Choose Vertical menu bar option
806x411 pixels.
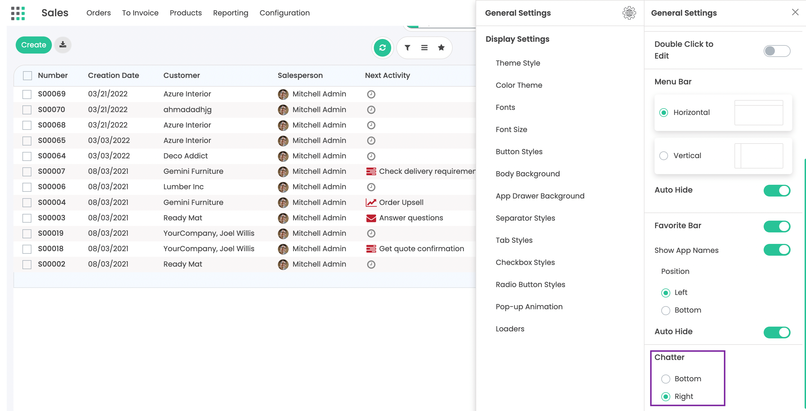[x=663, y=156]
